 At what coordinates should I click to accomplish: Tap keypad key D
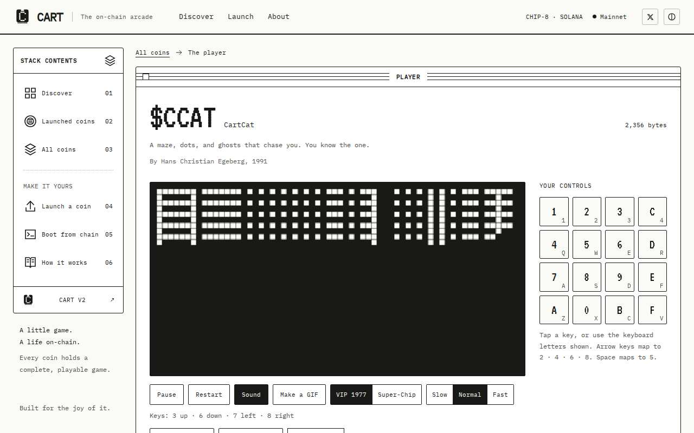[652, 245]
